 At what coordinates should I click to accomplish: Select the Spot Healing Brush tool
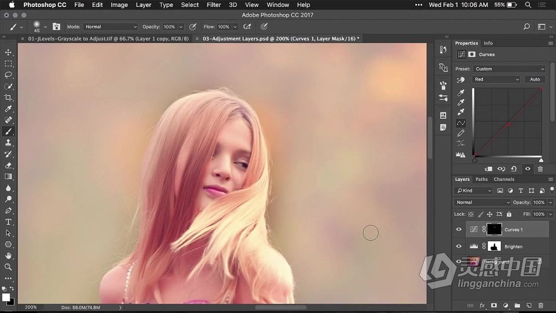point(8,120)
